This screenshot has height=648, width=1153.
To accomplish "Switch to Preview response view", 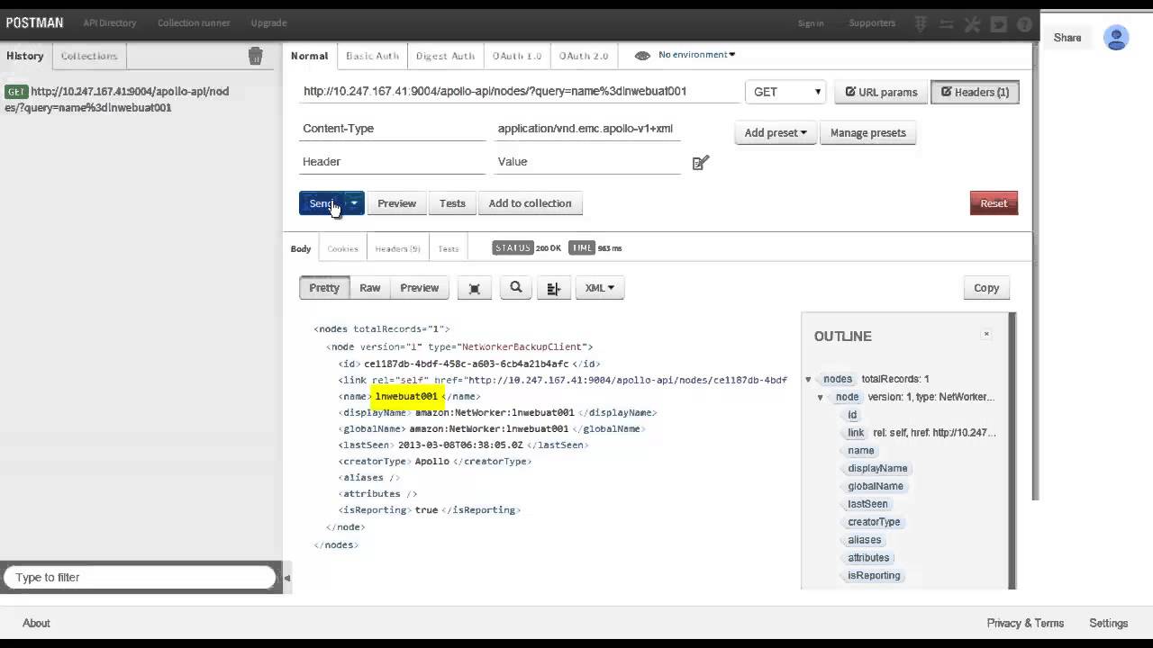I will [x=420, y=288].
